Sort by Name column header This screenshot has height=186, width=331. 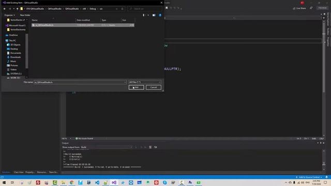[x=54, y=20]
